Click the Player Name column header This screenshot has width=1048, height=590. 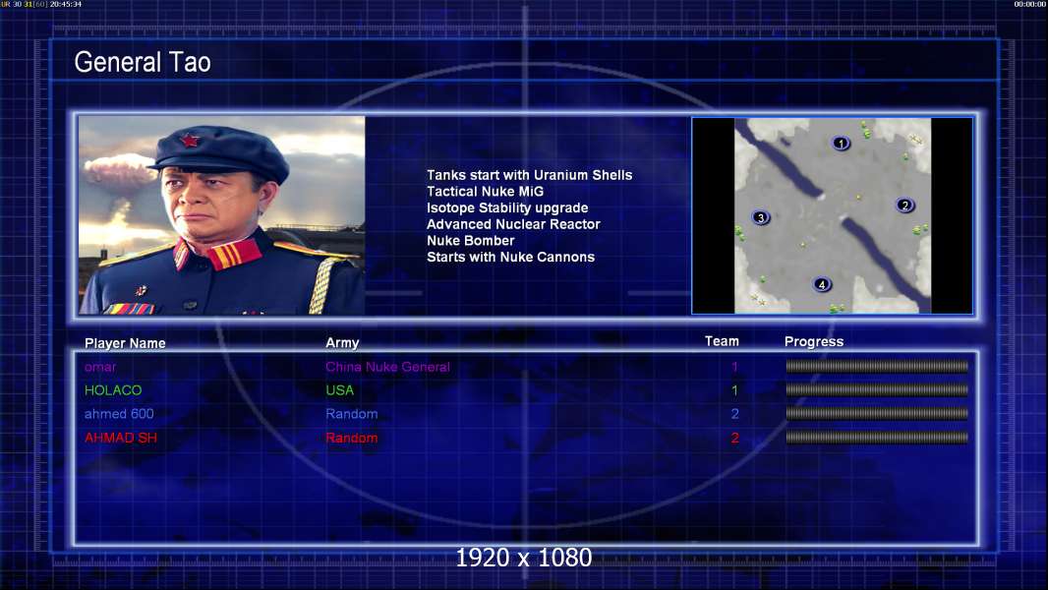coord(125,343)
